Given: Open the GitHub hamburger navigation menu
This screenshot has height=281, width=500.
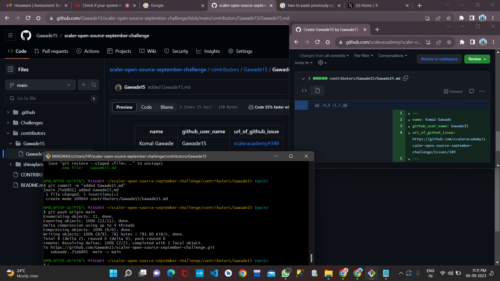Looking at the screenshot, I should [10, 35].
